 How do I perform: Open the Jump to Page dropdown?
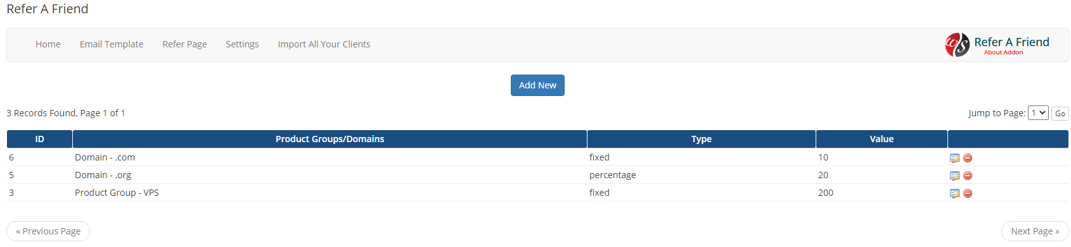coord(1038,113)
